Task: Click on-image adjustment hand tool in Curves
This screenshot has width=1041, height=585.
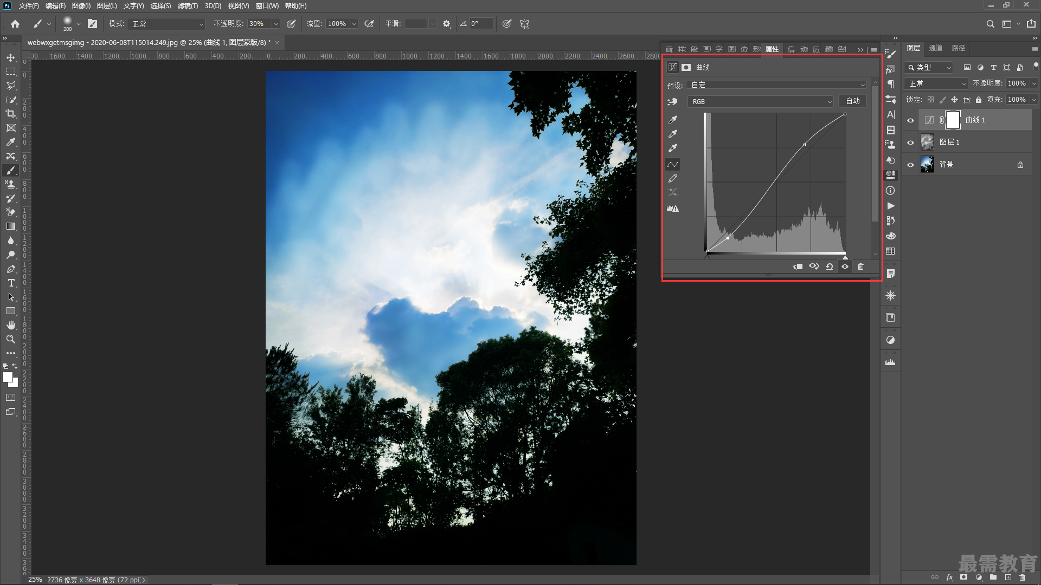Action: click(673, 101)
